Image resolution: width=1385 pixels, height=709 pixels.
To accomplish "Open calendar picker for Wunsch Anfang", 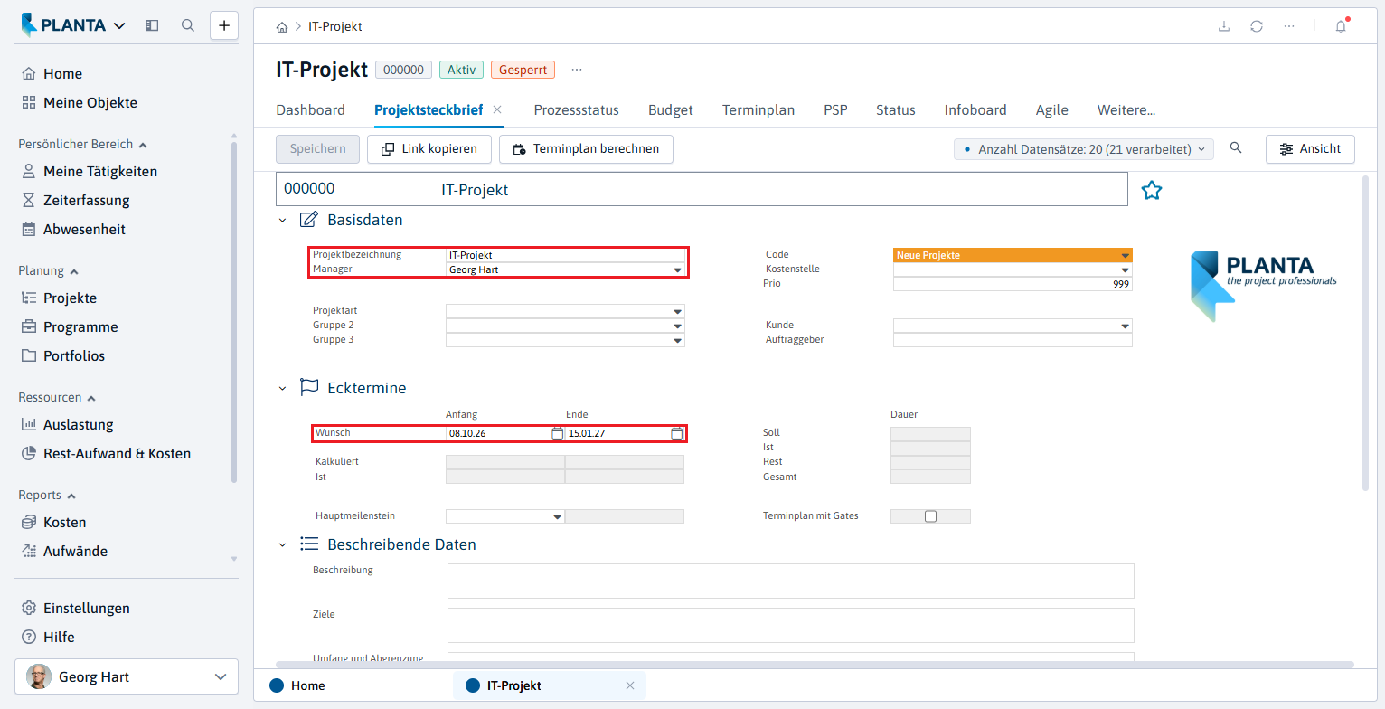I will 557,433.
